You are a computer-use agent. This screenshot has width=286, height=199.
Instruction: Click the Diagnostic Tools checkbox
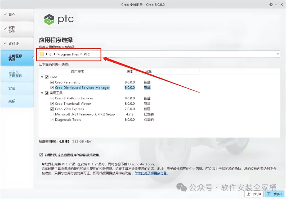[x=52, y=120]
